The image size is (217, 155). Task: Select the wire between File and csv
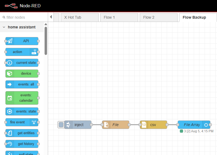[x=135, y=125]
